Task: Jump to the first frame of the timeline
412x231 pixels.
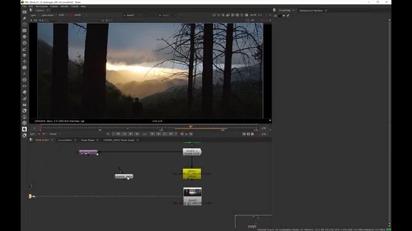Action: pyautogui.click(x=118, y=134)
